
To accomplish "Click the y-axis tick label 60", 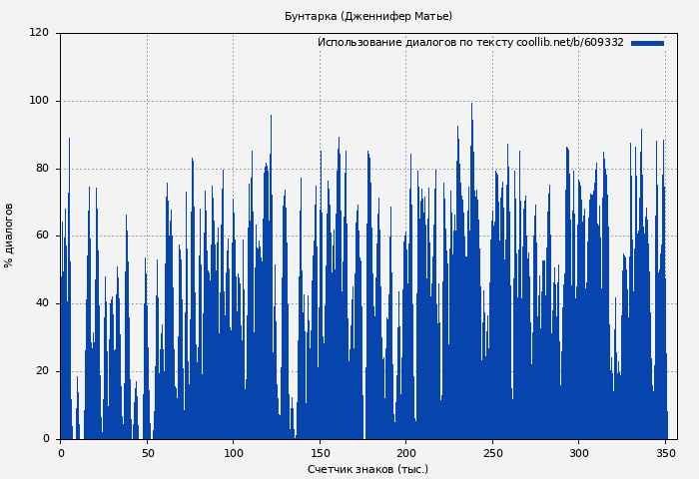I will pyautogui.click(x=42, y=236).
